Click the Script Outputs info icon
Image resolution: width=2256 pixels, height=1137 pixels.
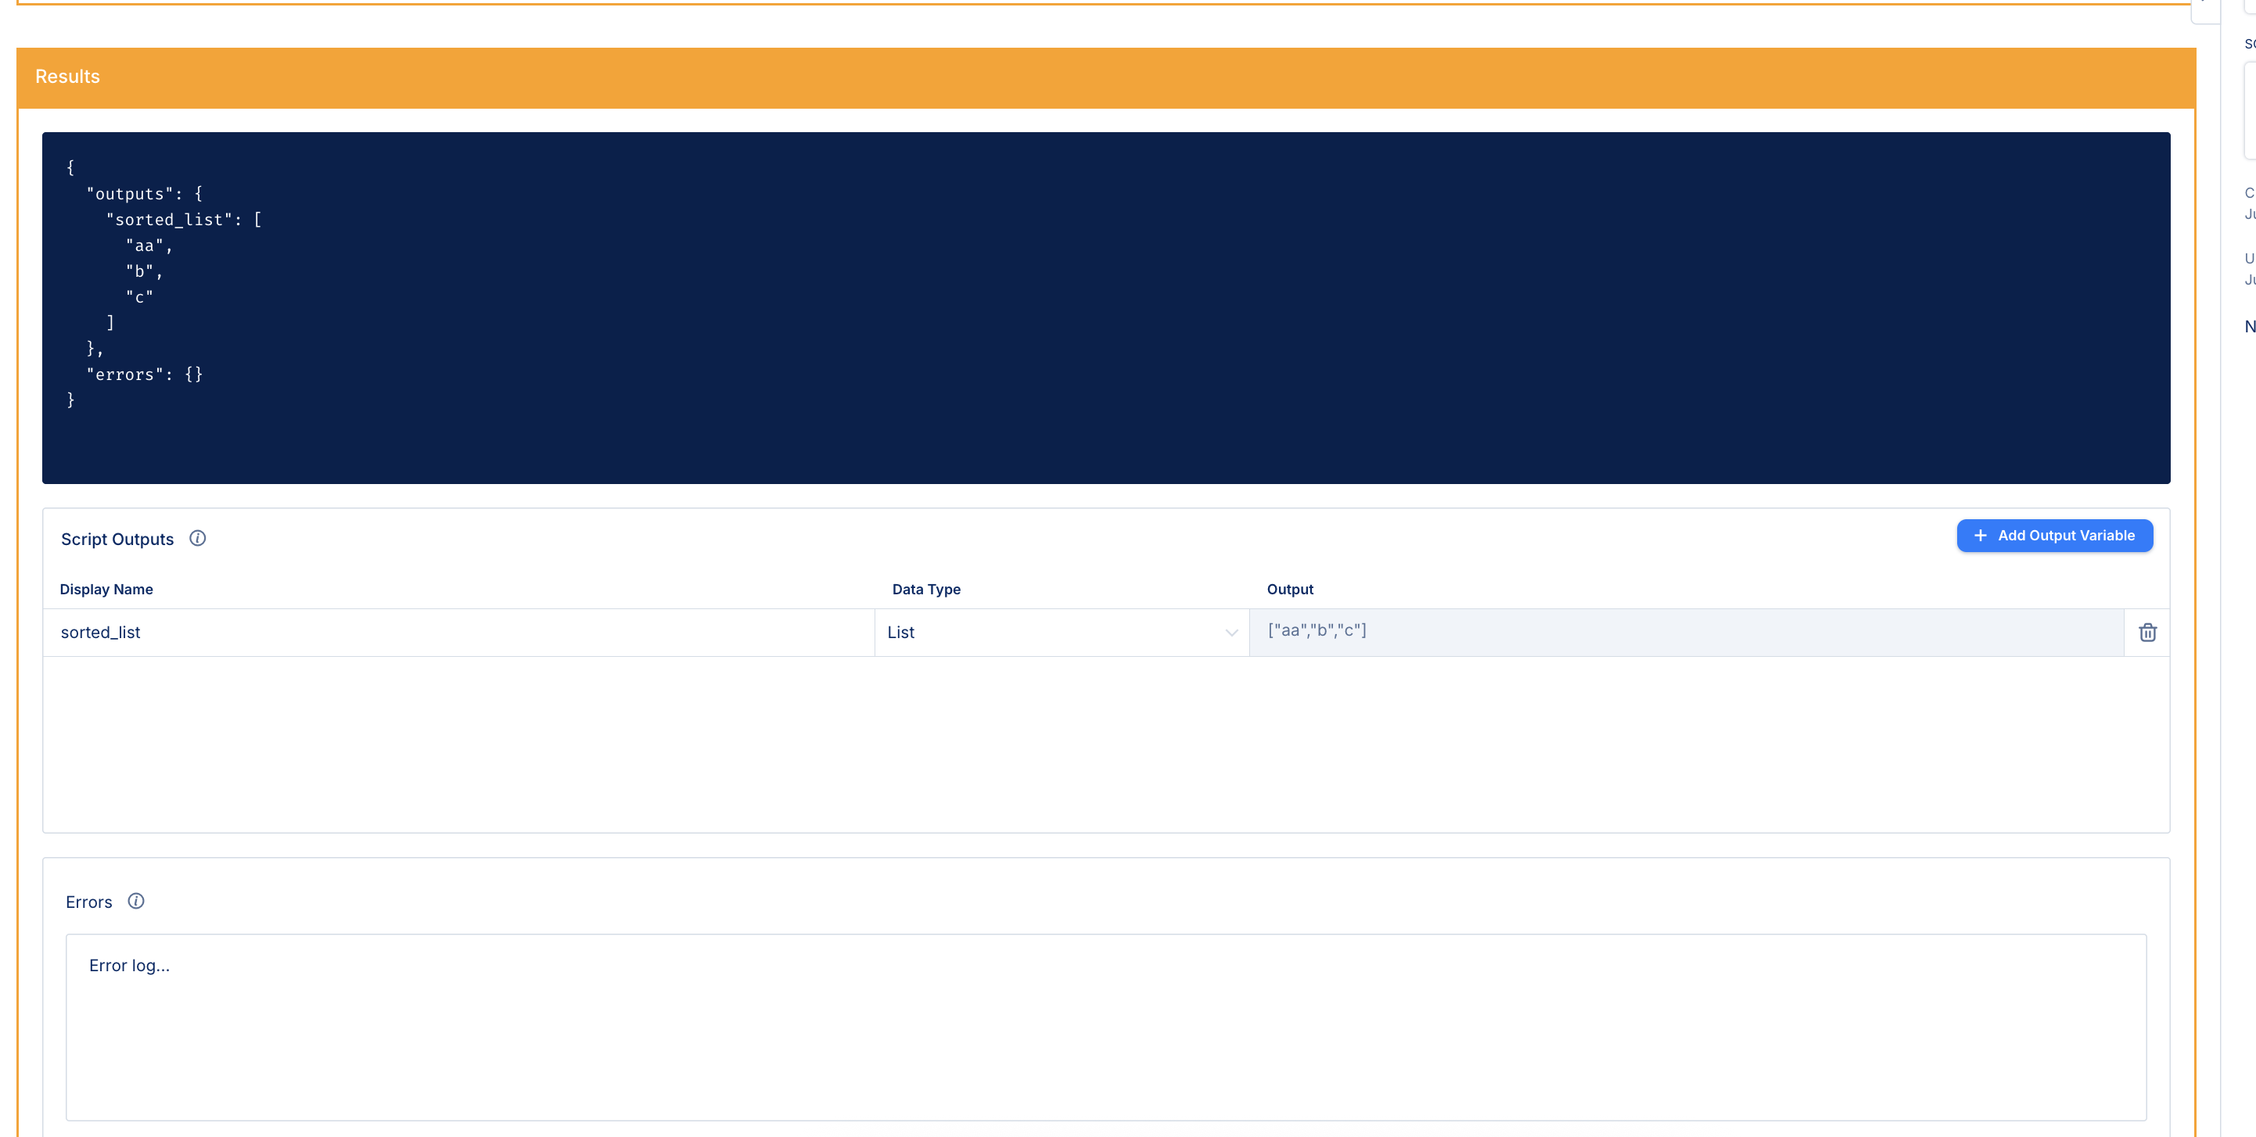point(197,538)
